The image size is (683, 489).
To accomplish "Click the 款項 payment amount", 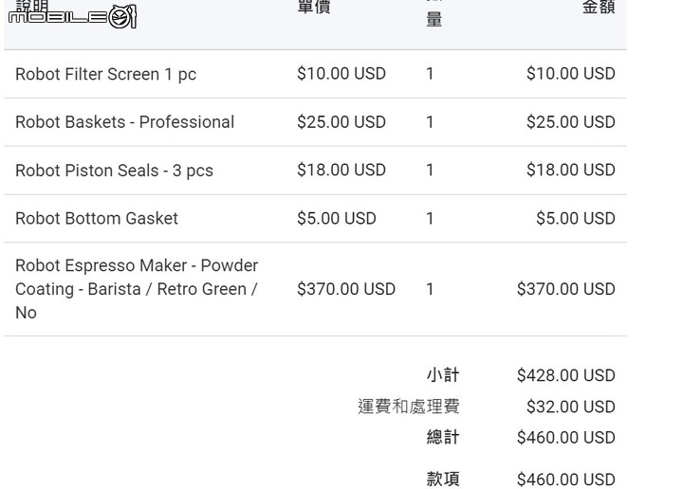I will 565,480.
